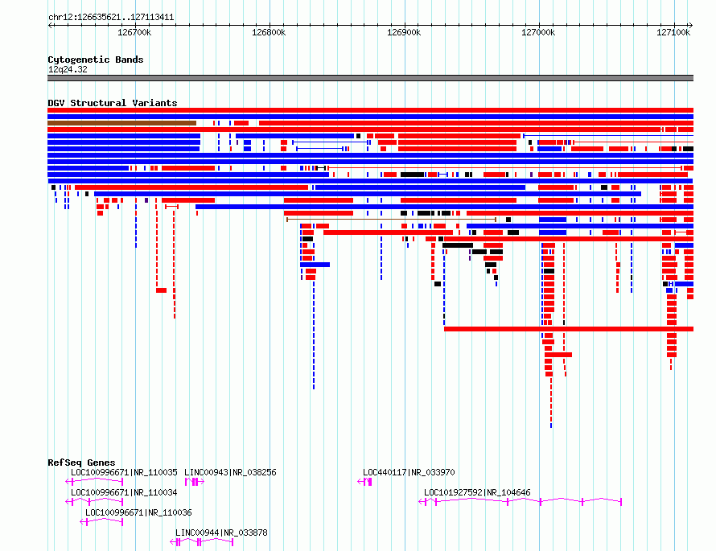
Task: Click the 126900k ruler label
Action: tap(404, 32)
